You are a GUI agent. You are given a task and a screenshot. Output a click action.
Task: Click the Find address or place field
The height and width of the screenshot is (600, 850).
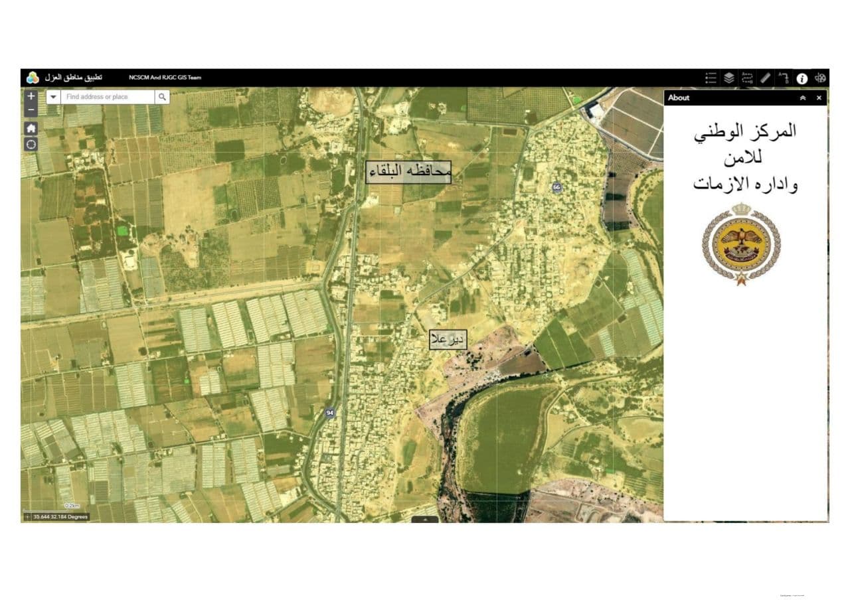(x=108, y=97)
